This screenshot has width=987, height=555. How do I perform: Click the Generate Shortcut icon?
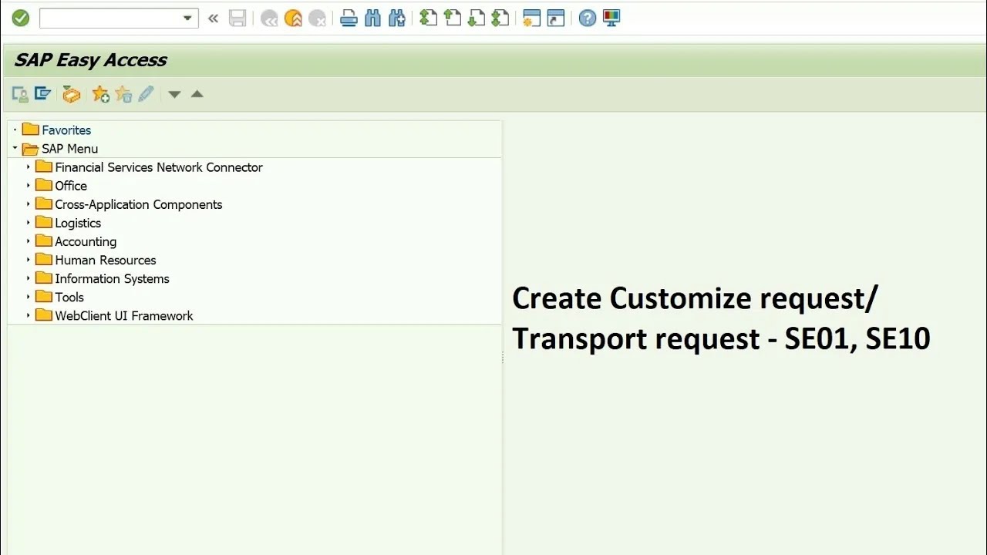[x=556, y=18]
